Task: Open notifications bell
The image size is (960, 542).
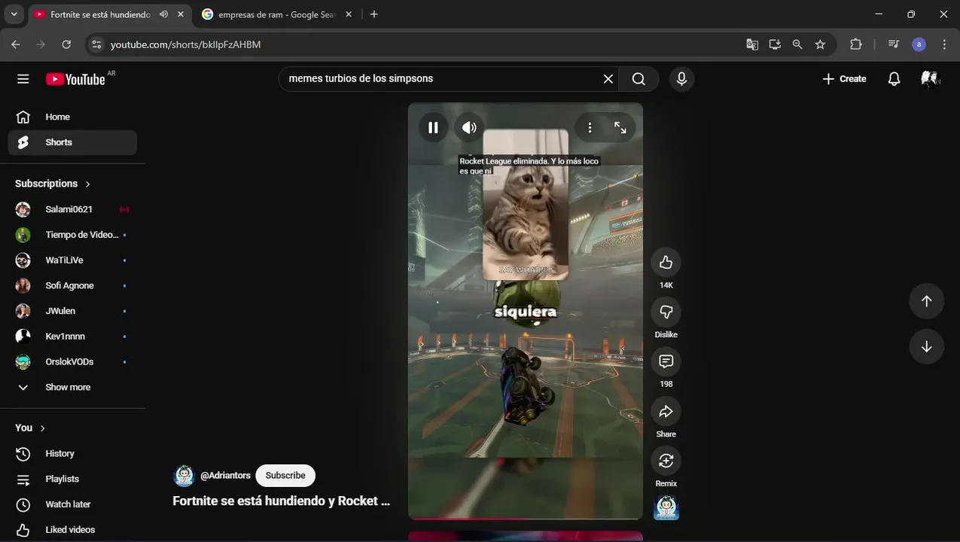Action: pos(894,79)
